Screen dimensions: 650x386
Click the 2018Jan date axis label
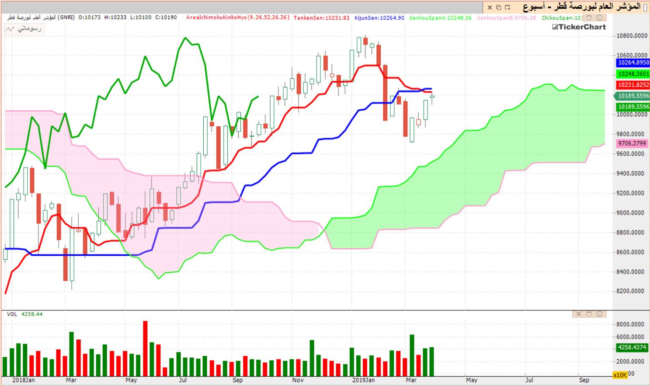click(x=24, y=380)
